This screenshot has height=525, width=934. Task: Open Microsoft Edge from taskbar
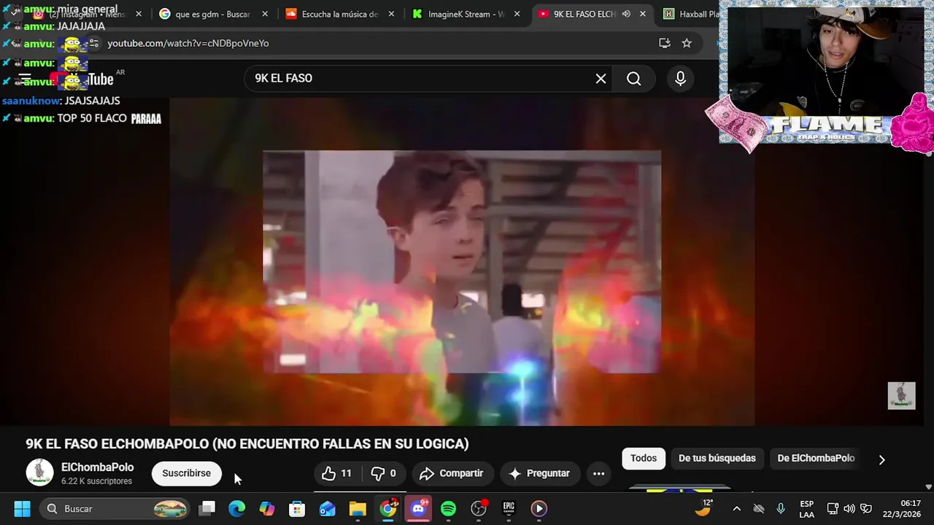click(x=237, y=508)
